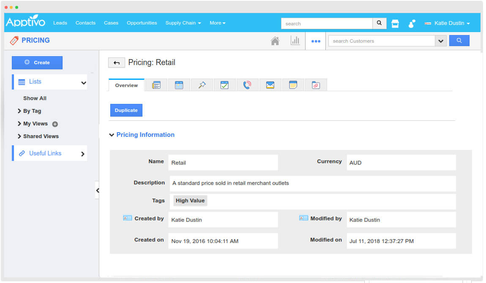Open the Calendar tab icon

tap(179, 84)
